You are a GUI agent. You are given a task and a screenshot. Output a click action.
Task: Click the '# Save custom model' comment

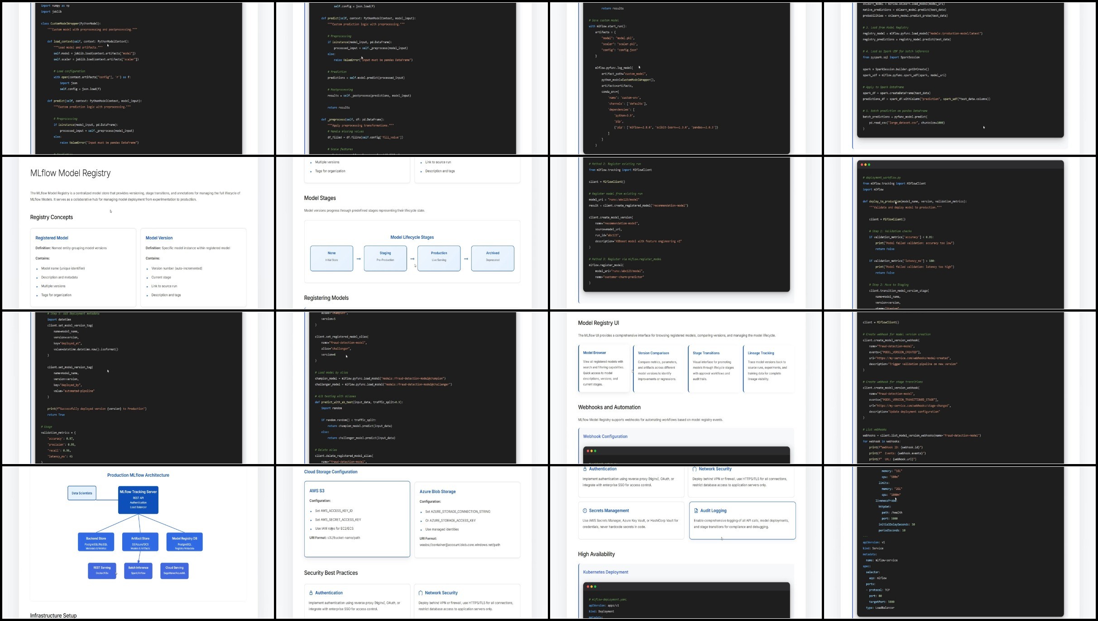tap(604, 20)
